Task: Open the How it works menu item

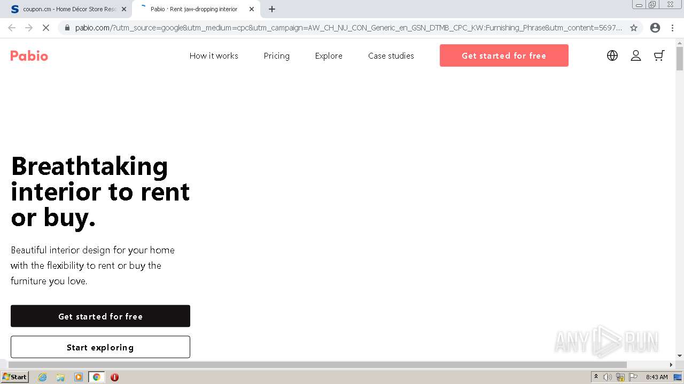Action: click(214, 55)
